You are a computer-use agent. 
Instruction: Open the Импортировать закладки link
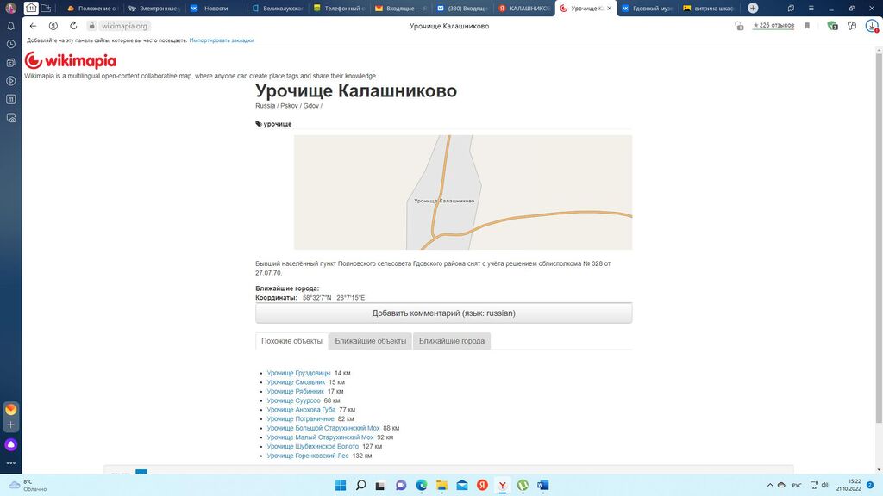[x=222, y=40]
